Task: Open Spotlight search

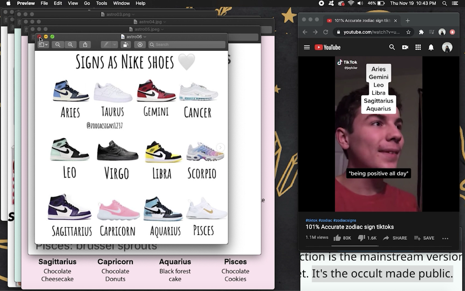Action: click(445, 3)
